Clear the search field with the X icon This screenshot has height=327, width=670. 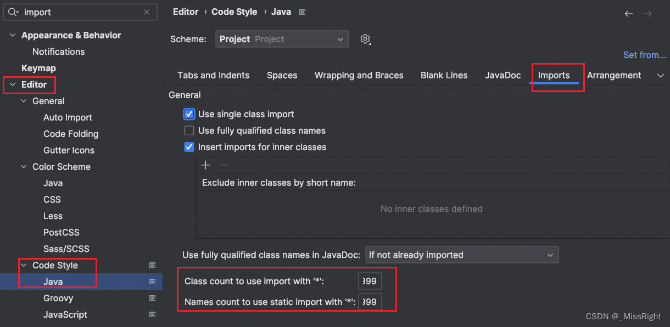[147, 12]
